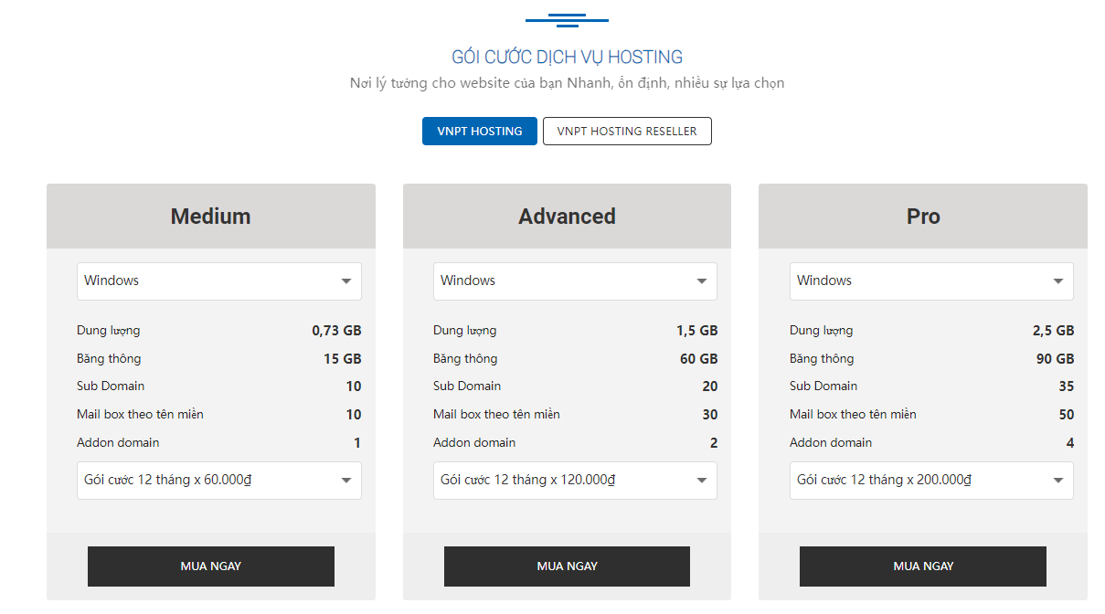Viewport: 1105px width, 614px height.
Task: Click the 1,5 GB storage value
Action: pyautogui.click(x=696, y=331)
